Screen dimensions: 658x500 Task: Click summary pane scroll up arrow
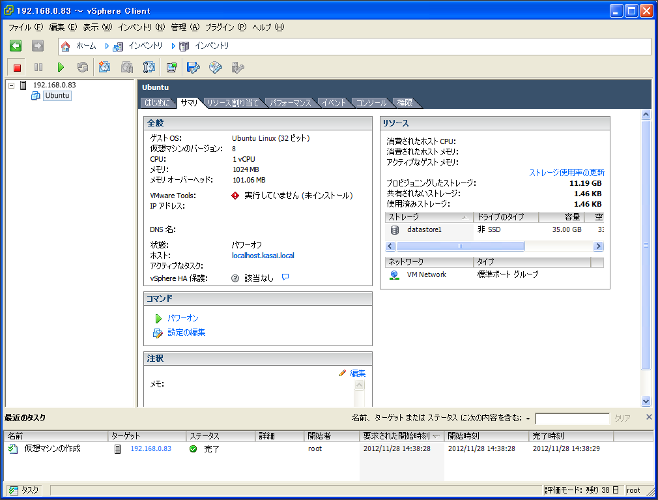point(646,114)
